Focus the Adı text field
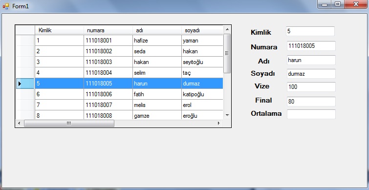Image resolution: width=369 pixels, height=190 pixels. [x=311, y=60]
